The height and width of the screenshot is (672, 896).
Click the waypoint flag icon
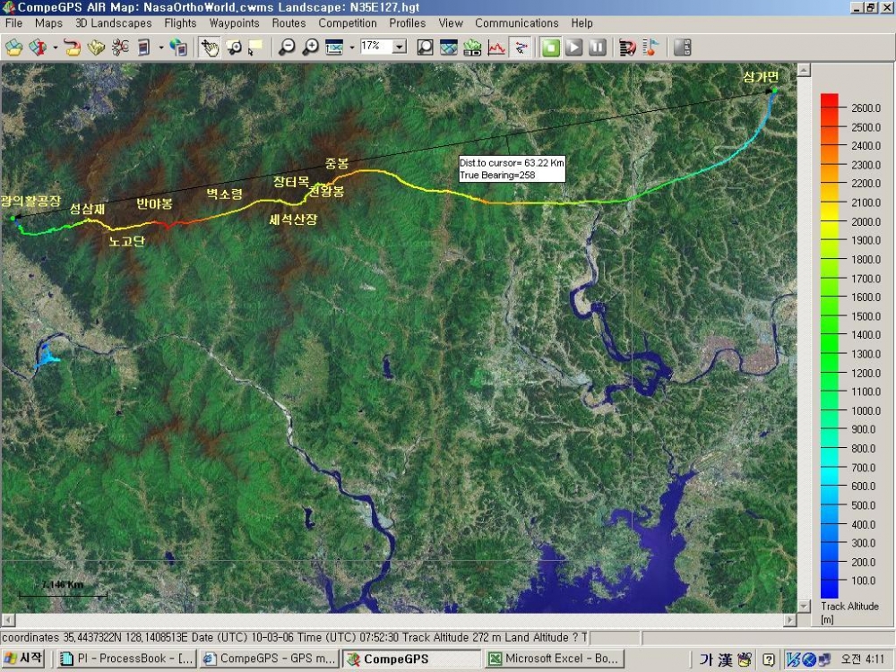point(650,47)
